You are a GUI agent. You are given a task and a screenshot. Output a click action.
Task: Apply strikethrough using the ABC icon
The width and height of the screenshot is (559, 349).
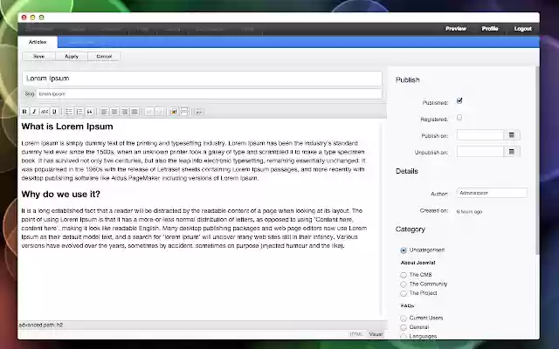point(45,112)
